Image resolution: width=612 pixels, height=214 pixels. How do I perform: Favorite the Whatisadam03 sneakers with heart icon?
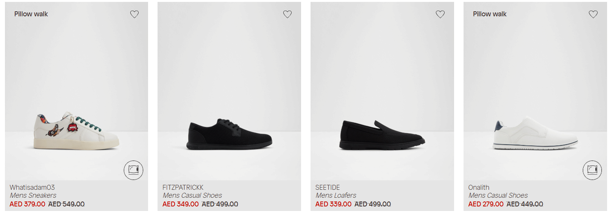pyautogui.click(x=134, y=14)
